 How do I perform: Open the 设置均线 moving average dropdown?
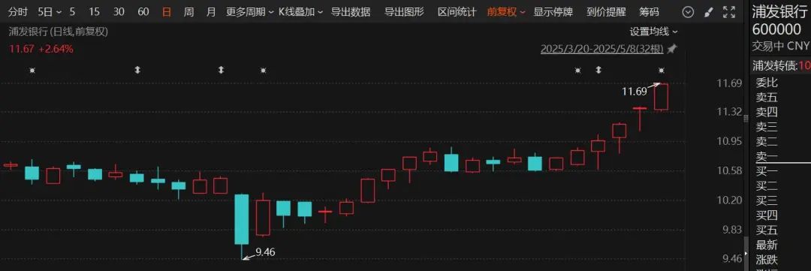pos(654,32)
